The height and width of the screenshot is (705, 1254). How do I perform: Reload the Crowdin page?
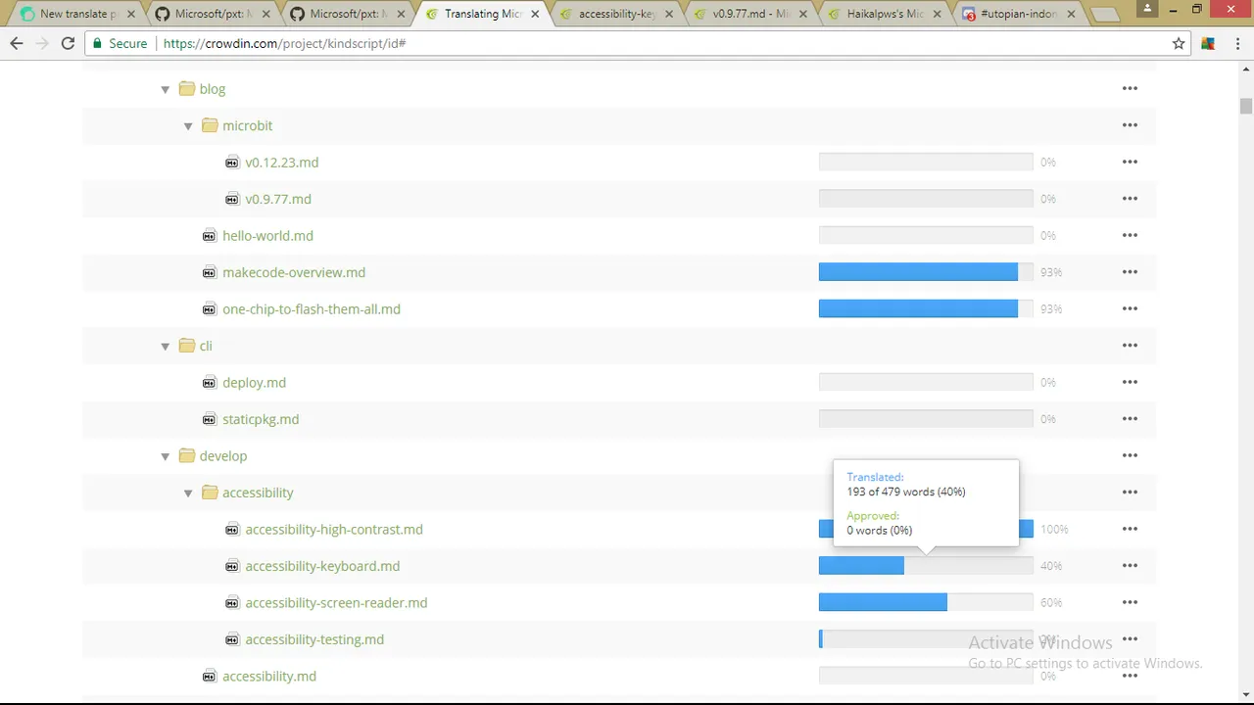(68, 43)
